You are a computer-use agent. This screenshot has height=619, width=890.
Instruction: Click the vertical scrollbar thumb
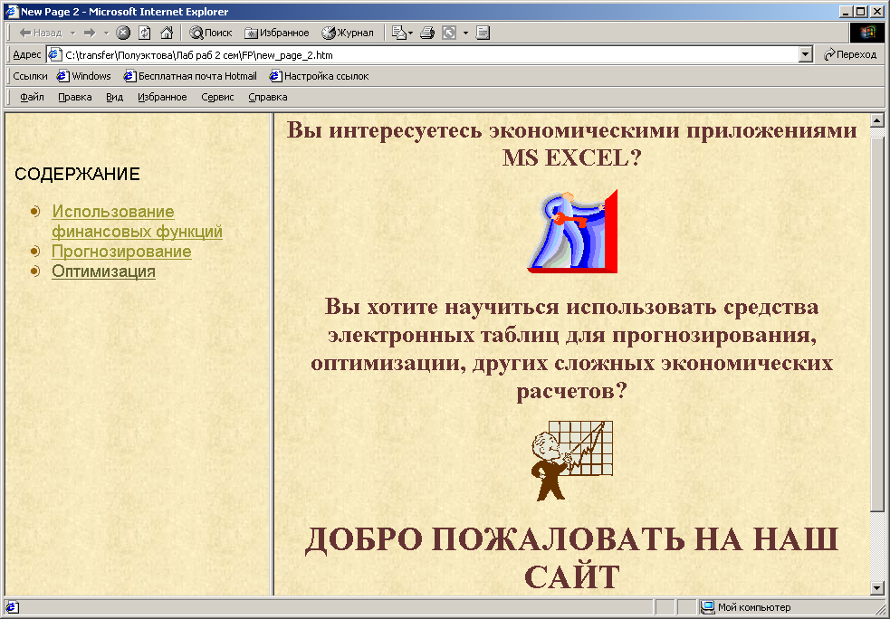[877, 323]
